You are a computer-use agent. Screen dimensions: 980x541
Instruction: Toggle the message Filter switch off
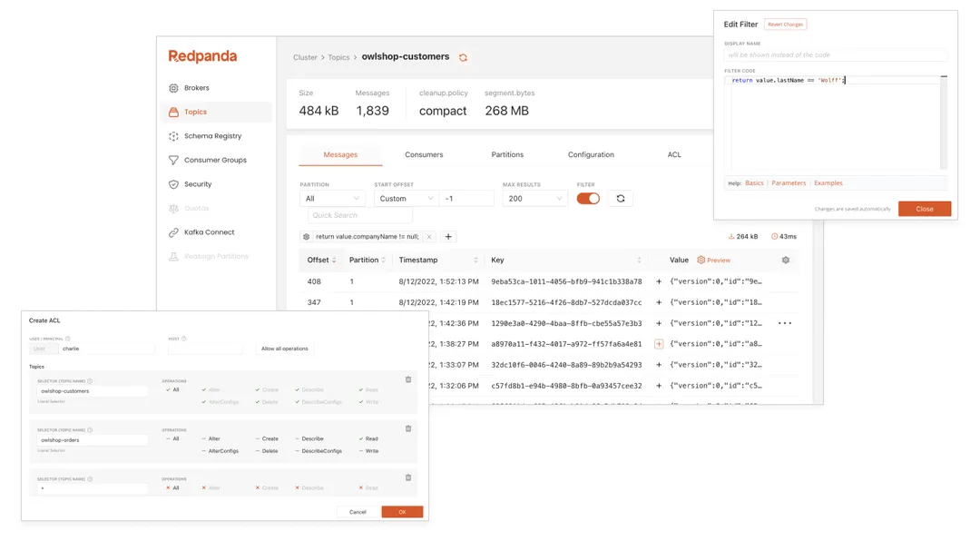tap(588, 199)
